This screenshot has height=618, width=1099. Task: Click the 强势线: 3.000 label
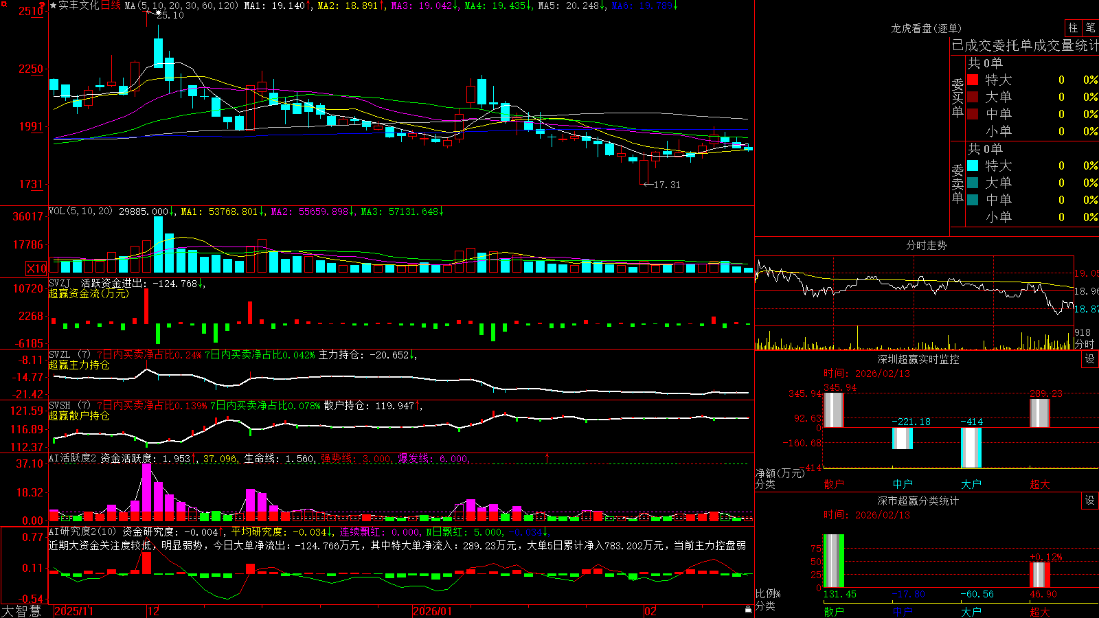coord(356,459)
